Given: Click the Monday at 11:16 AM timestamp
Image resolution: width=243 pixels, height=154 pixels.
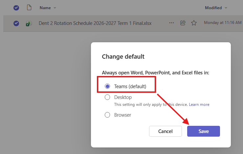Looking at the screenshot, I should pos(223,23).
